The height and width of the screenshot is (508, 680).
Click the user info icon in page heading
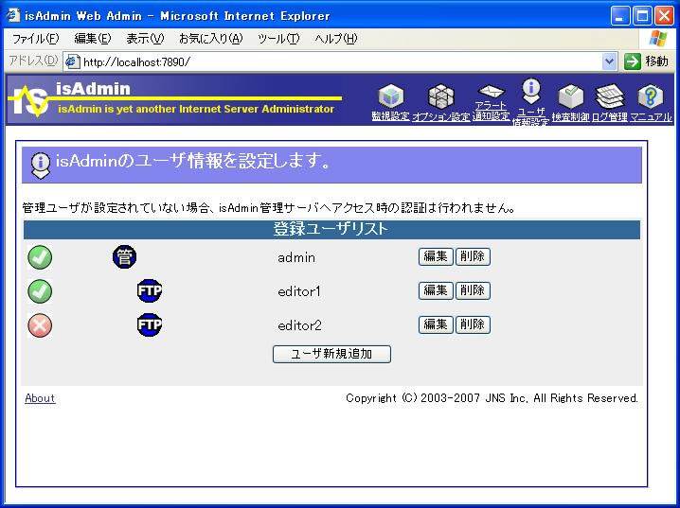pos(41,166)
